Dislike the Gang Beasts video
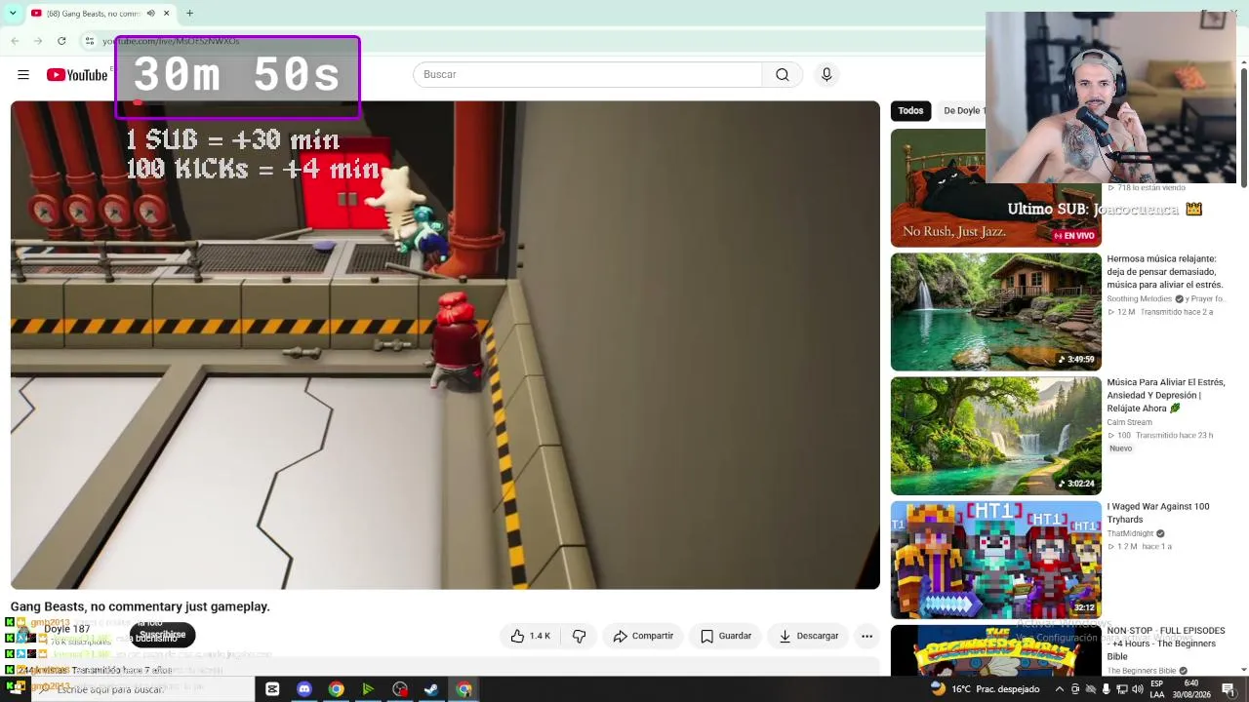This screenshot has width=1249, height=702. (579, 636)
